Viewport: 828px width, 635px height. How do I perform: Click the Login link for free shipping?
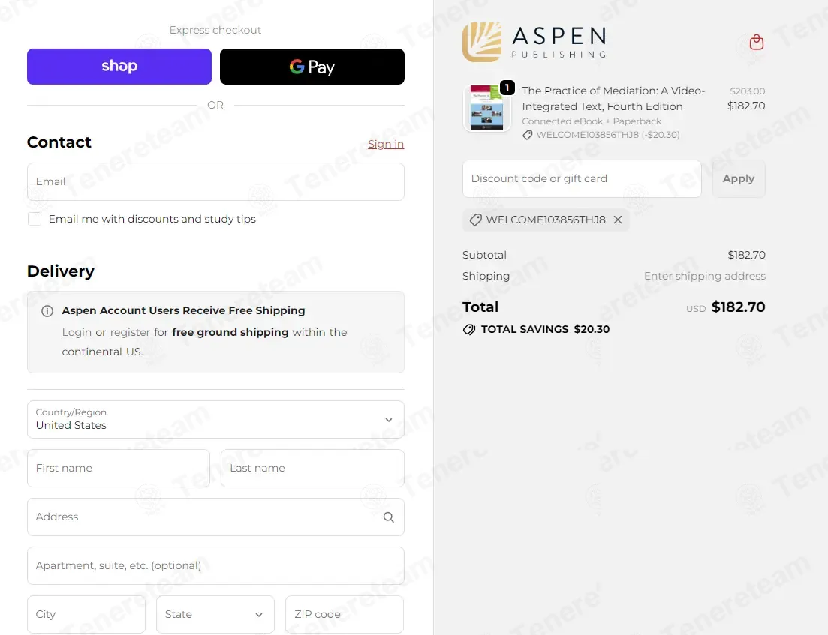tap(77, 332)
